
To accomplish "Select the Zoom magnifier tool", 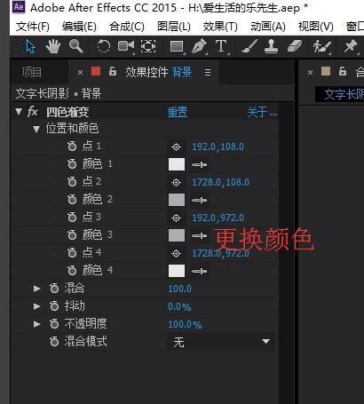I will tap(75, 46).
